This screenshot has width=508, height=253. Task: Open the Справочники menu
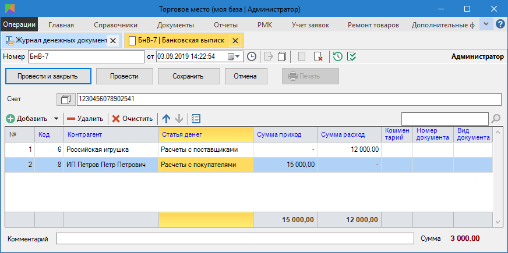pos(116,25)
